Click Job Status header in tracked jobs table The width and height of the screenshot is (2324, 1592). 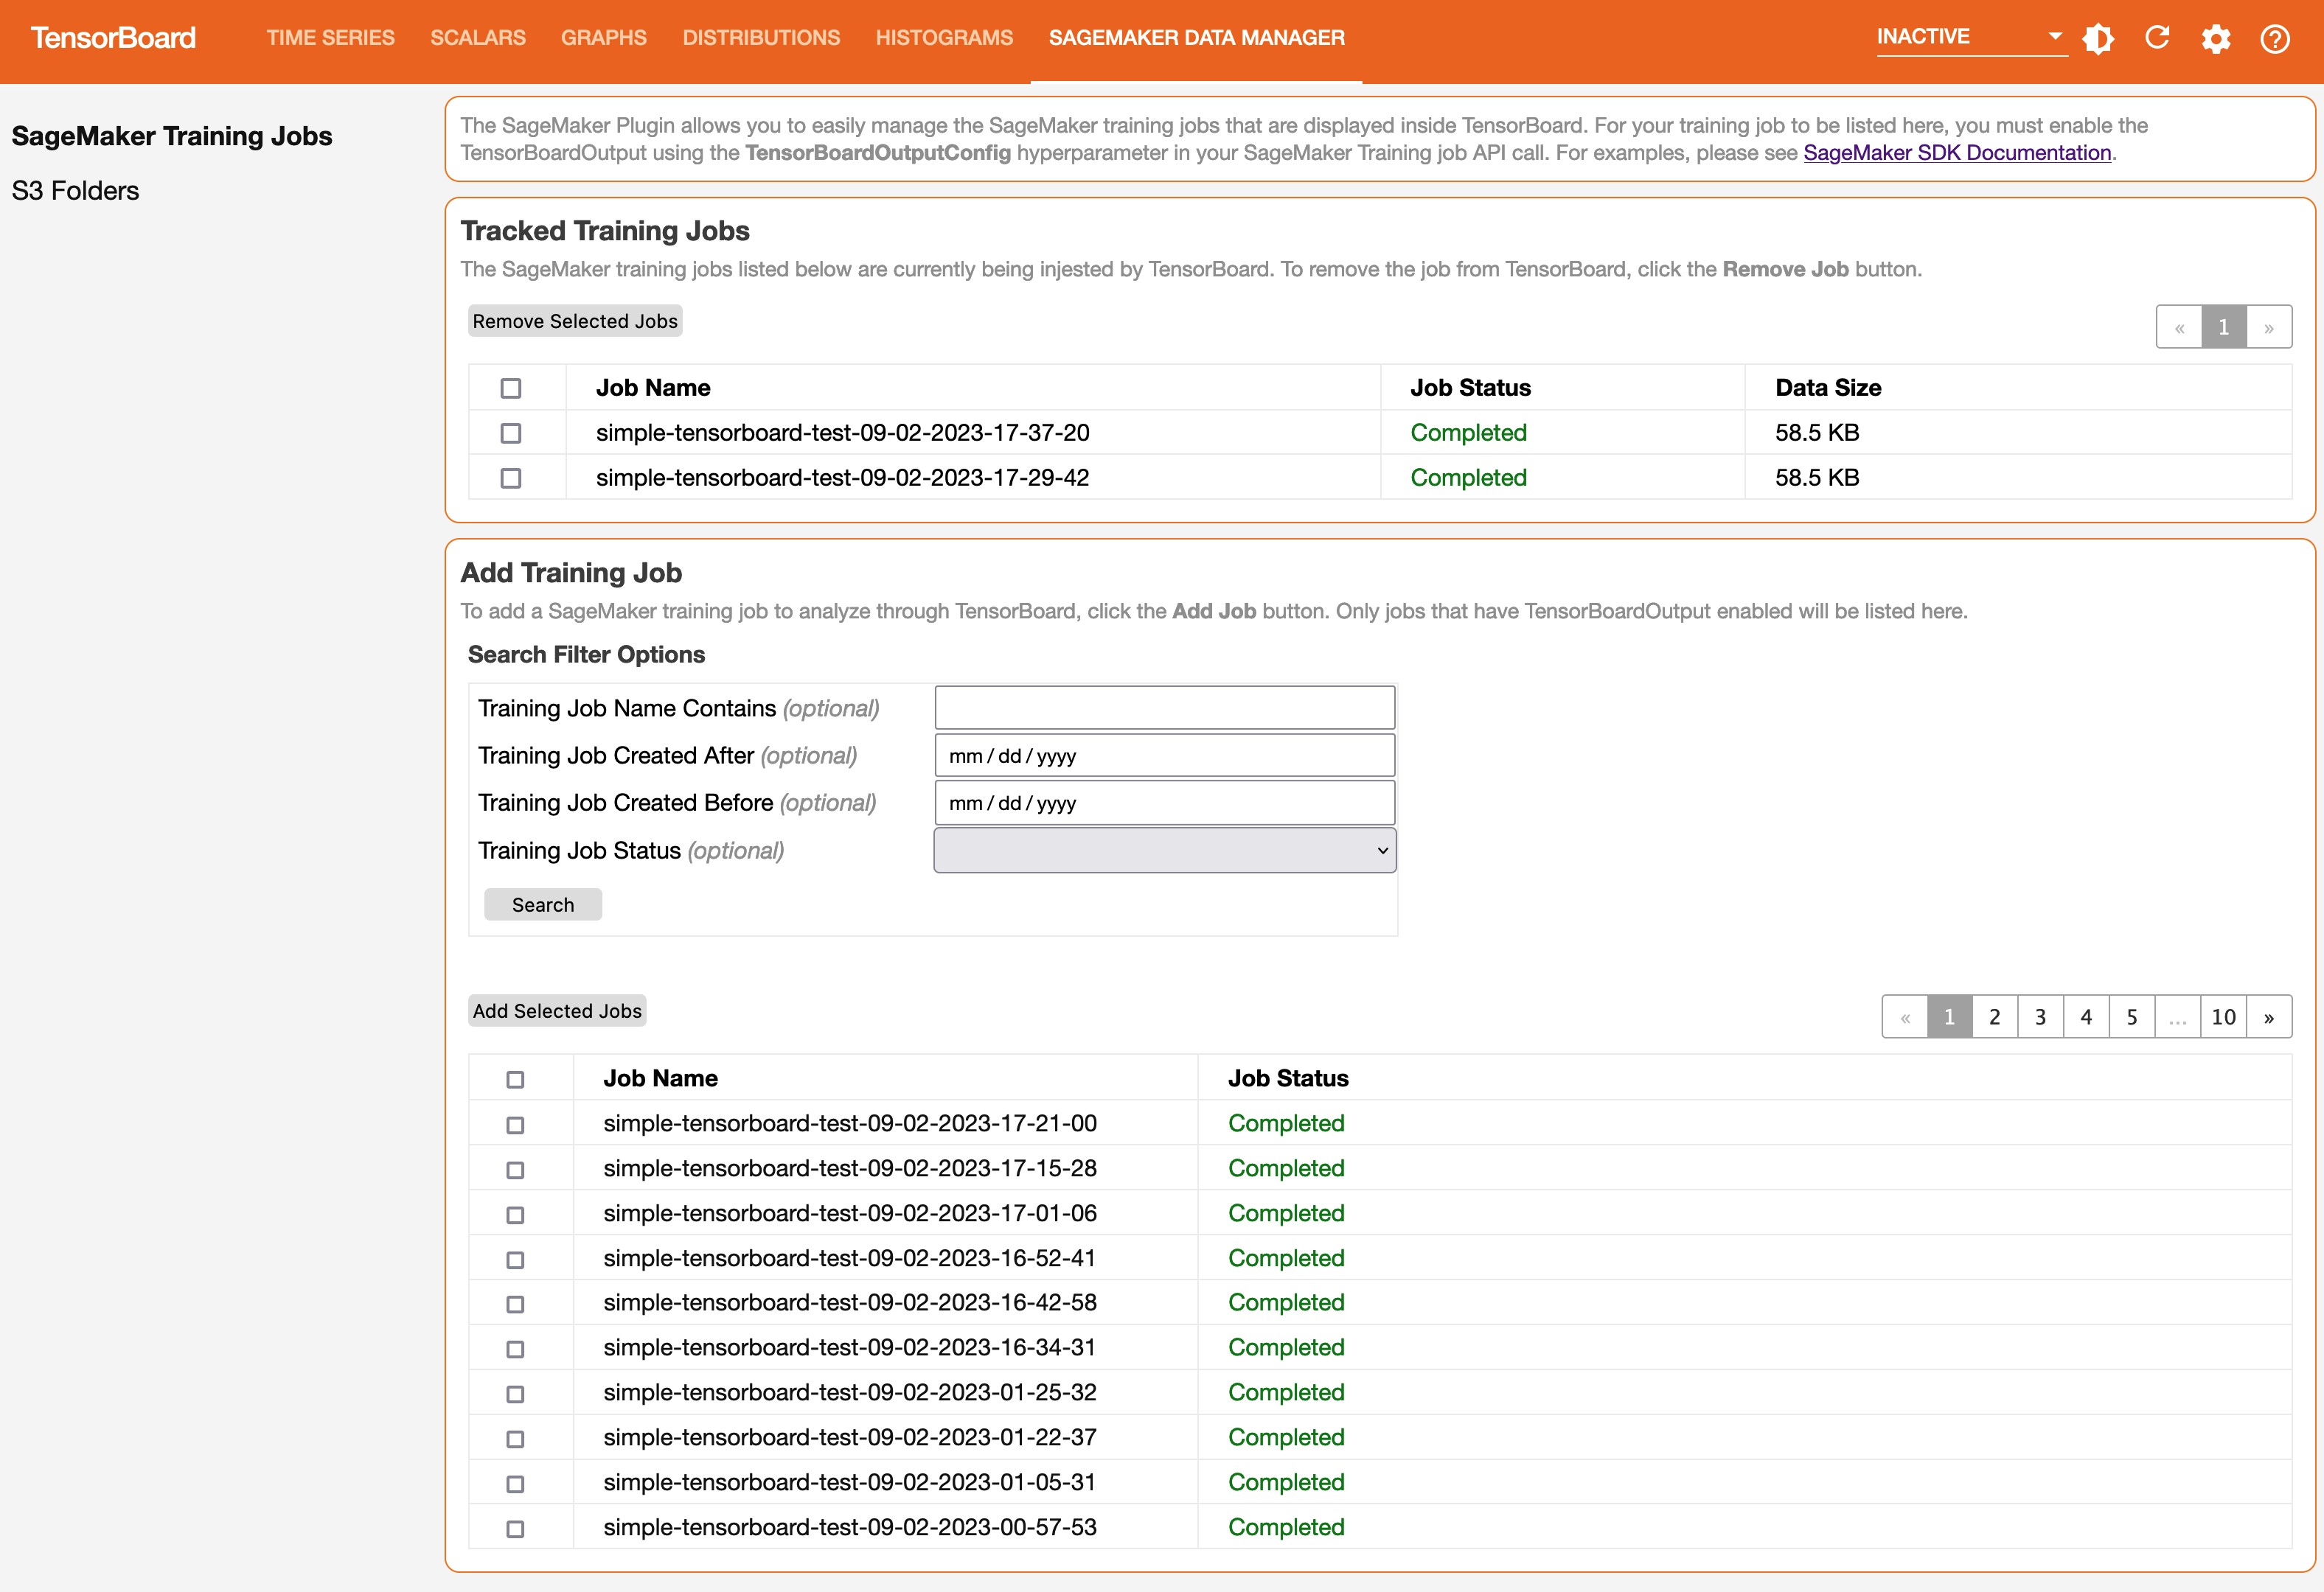[x=1470, y=388]
